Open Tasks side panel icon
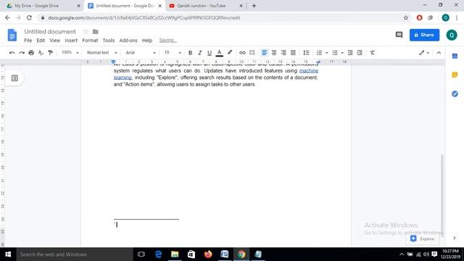Image resolution: width=464 pixels, height=261 pixels. point(455,94)
